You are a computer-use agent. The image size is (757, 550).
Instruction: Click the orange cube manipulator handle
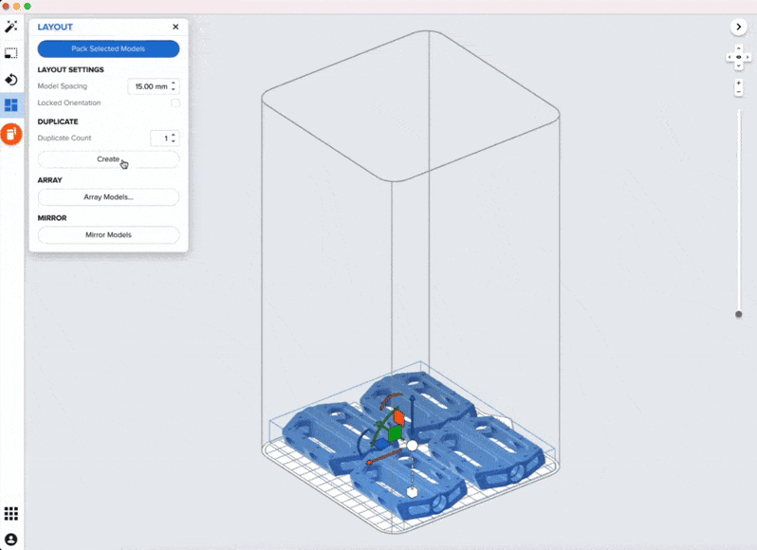(x=398, y=416)
